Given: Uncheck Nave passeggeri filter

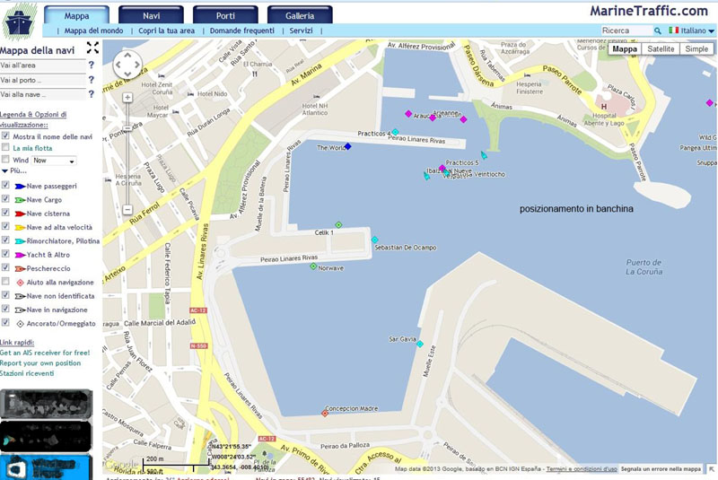Looking at the screenshot, I should [x=5, y=185].
